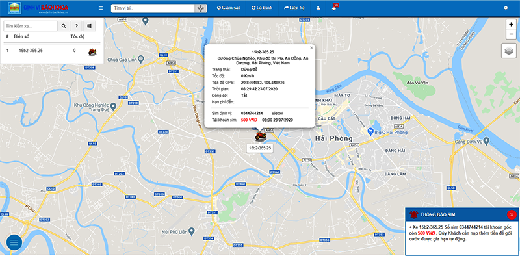Image resolution: width=520 pixels, height=256 pixels.
Task: Open the user account icon
Action: (318, 8)
